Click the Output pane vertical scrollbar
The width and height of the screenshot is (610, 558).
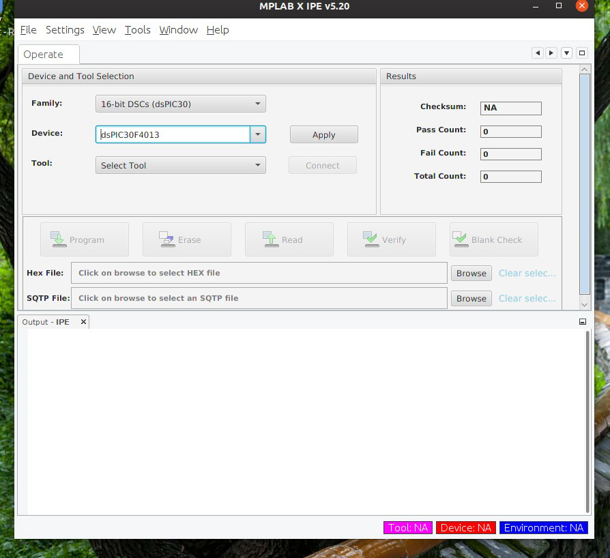(x=587, y=422)
